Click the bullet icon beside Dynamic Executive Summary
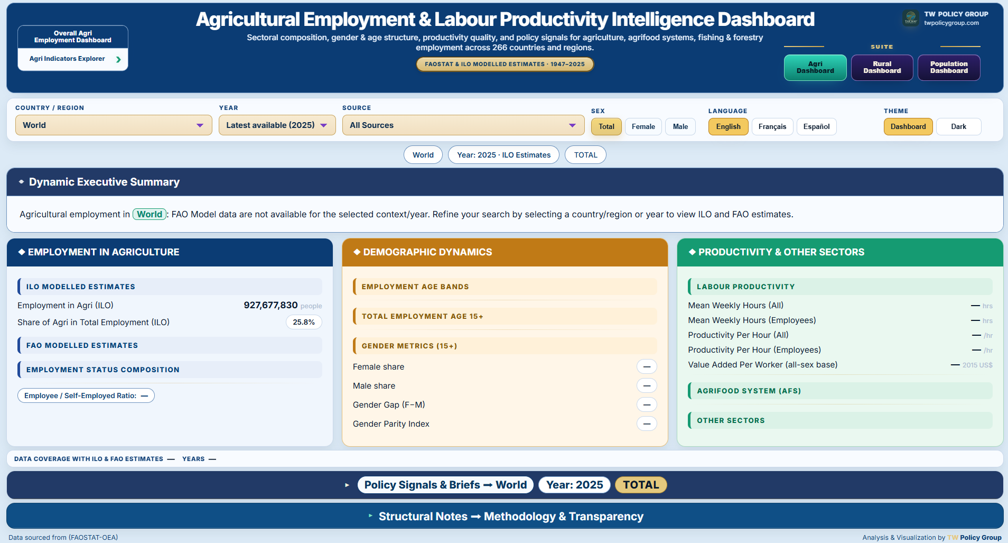This screenshot has width=1008, height=543. click(x=22, y=182)
